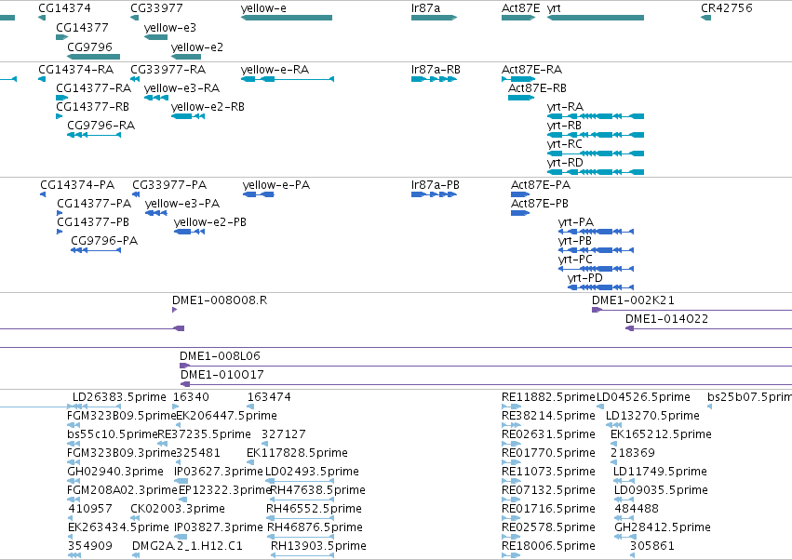Viewport: 792px width, 560px height.
Task: Click the yellow-e-PA protein label
Action: [x=276, y=185]
